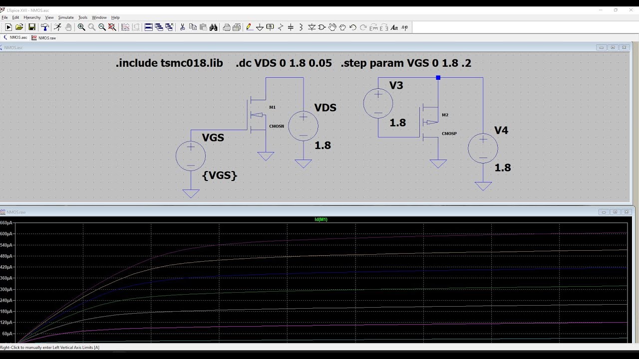Click the 600µA vertical axis label
Image resolution: width=639 pixels, height=359 pixels.
pyautogui.click(x=6, y=234)
